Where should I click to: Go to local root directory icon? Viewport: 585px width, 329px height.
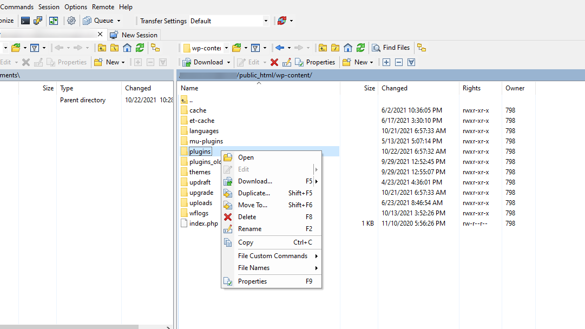[115, 48]
